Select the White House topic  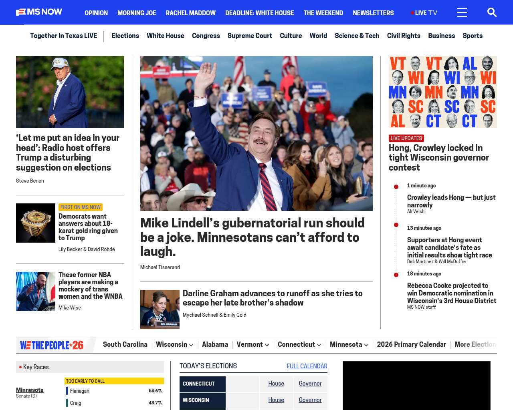[x=166, y=36]
